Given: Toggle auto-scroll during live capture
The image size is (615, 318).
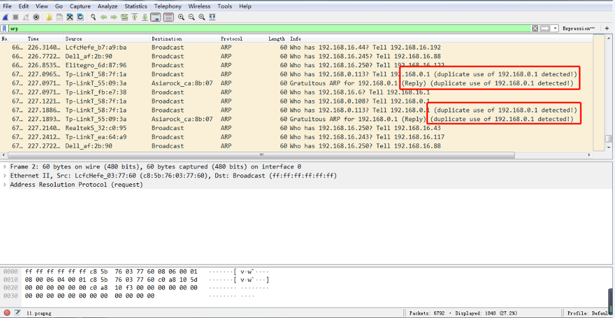Looking at the screenshot, I should (x=156, y=17).
